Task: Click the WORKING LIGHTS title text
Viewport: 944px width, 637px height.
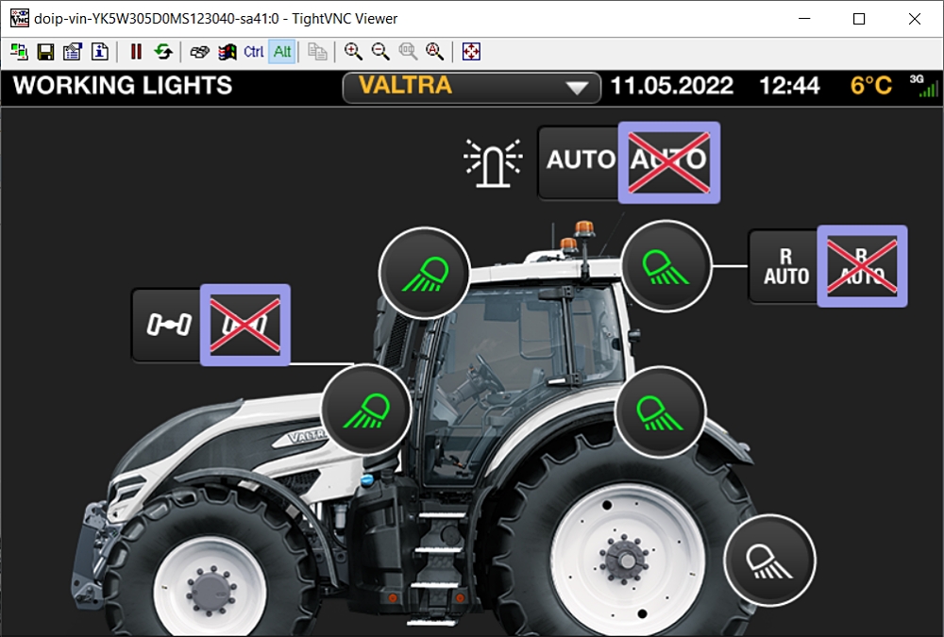Action: coord(123,86)
